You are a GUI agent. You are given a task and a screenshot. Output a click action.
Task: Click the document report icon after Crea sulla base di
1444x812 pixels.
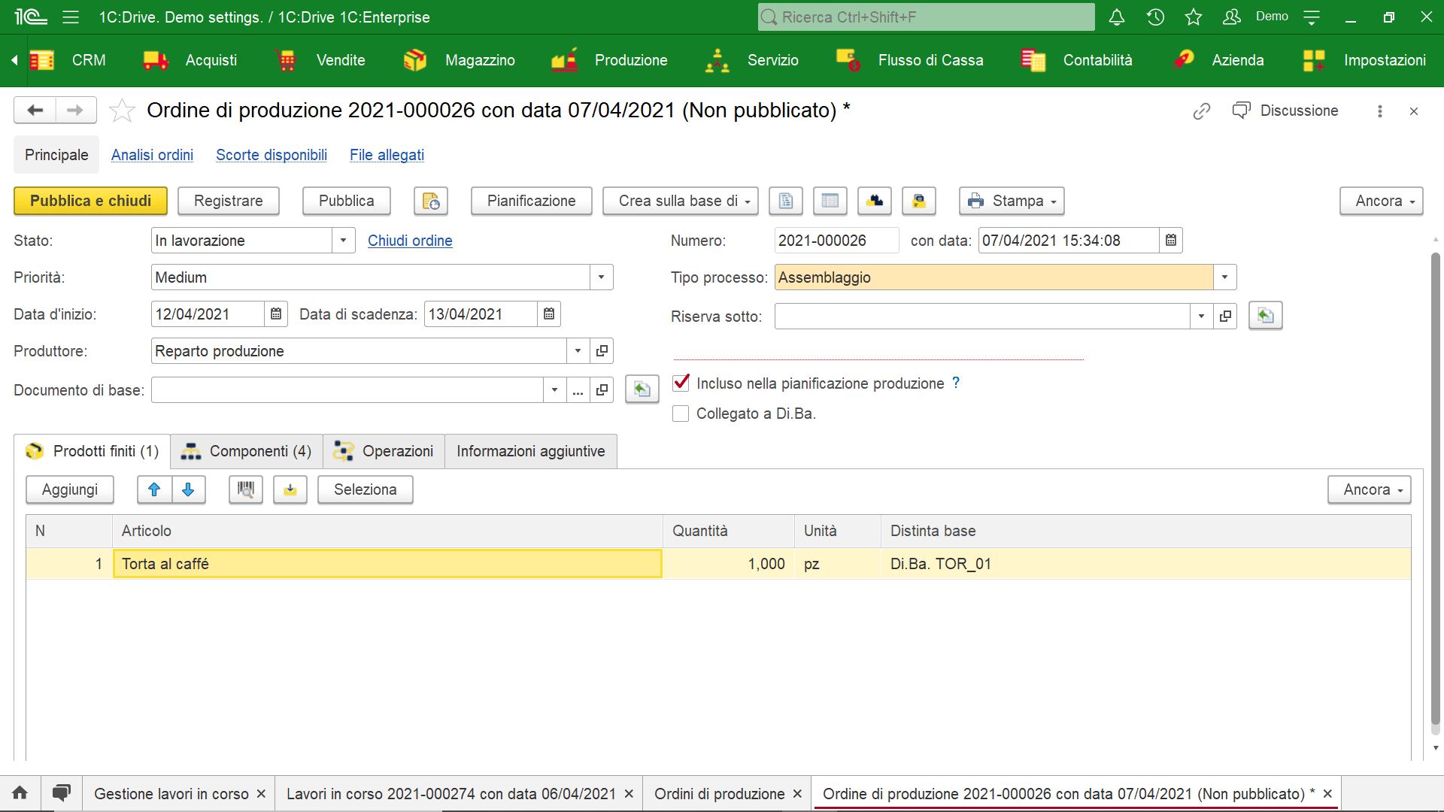pos(786,201)
